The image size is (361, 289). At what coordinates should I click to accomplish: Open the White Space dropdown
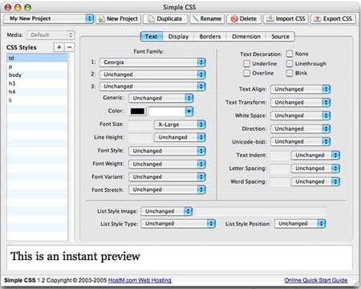[301, 116]
